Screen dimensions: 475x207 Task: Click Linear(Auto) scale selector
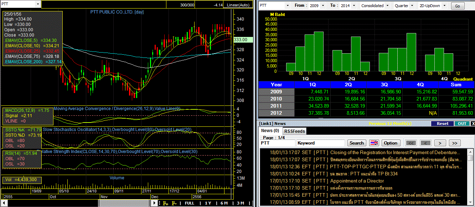238,5
